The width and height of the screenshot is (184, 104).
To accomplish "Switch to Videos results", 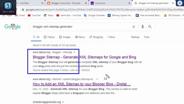I will (x=49, y=37).
